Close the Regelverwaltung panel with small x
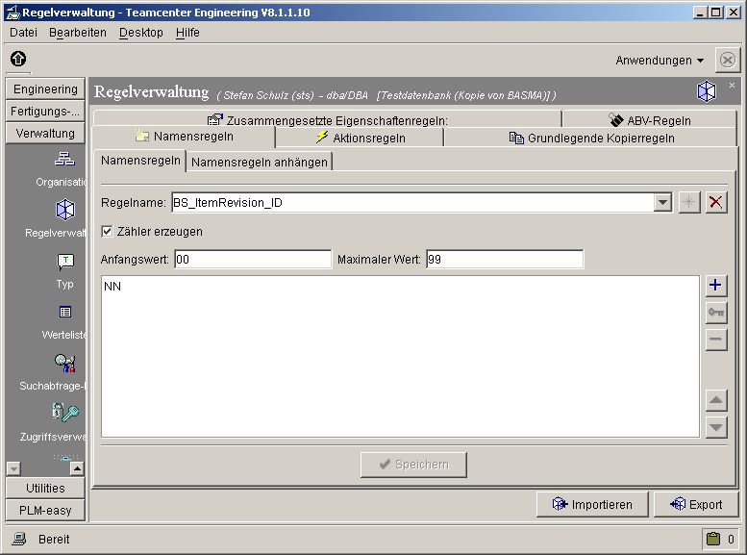Viewport: 747px width, 555px height. [x=732, y=85]
